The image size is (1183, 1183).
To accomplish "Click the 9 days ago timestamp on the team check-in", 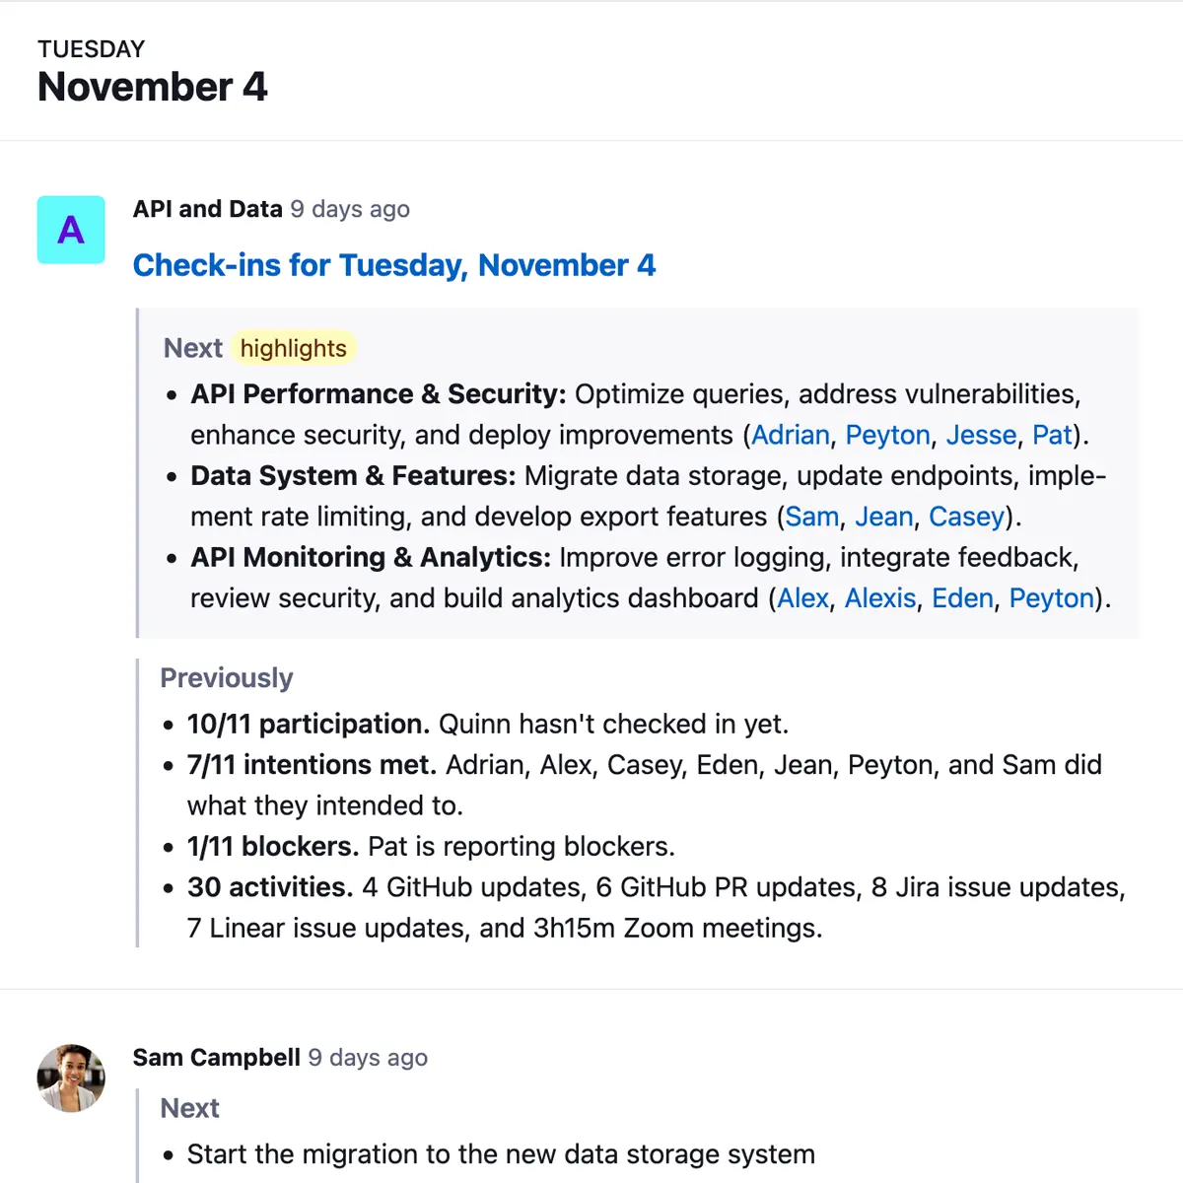I will point(349,209).
